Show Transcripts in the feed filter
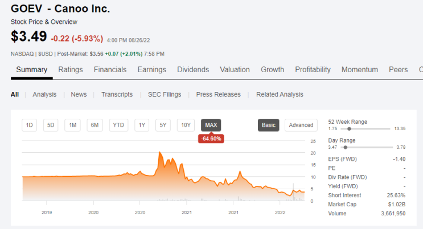The width and height of the screenshot is (423, 229). 117,94
